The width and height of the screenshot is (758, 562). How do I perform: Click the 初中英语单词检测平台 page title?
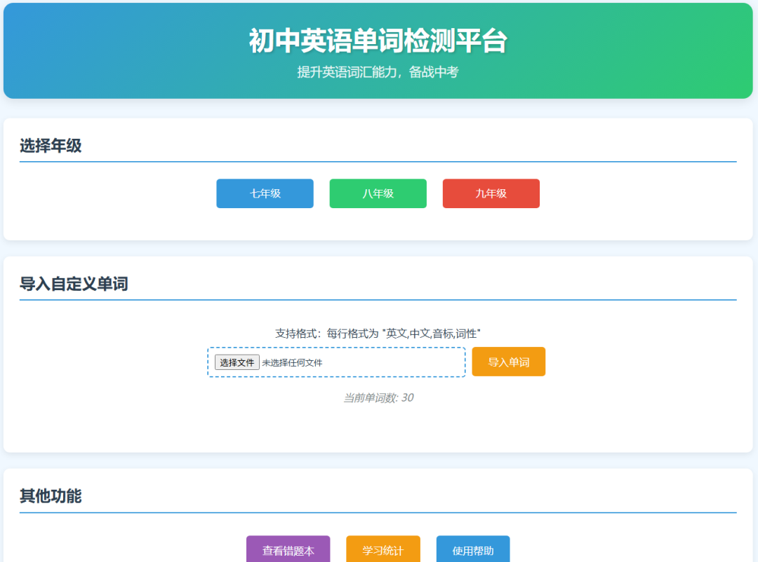point(379,40)
